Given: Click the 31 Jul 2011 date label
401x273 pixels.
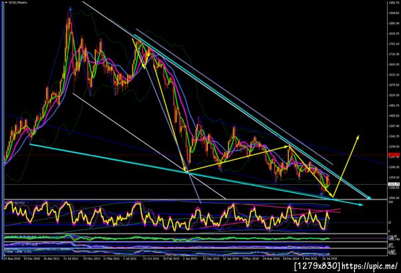Looking at the screenshot, I should (72, 258).
